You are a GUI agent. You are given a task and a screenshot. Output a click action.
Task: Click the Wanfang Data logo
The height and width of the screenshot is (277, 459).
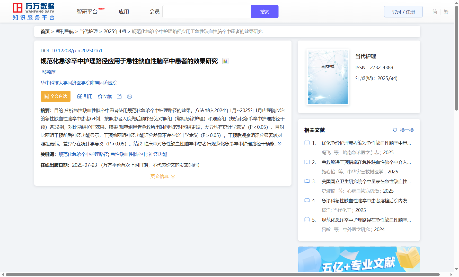34,12
